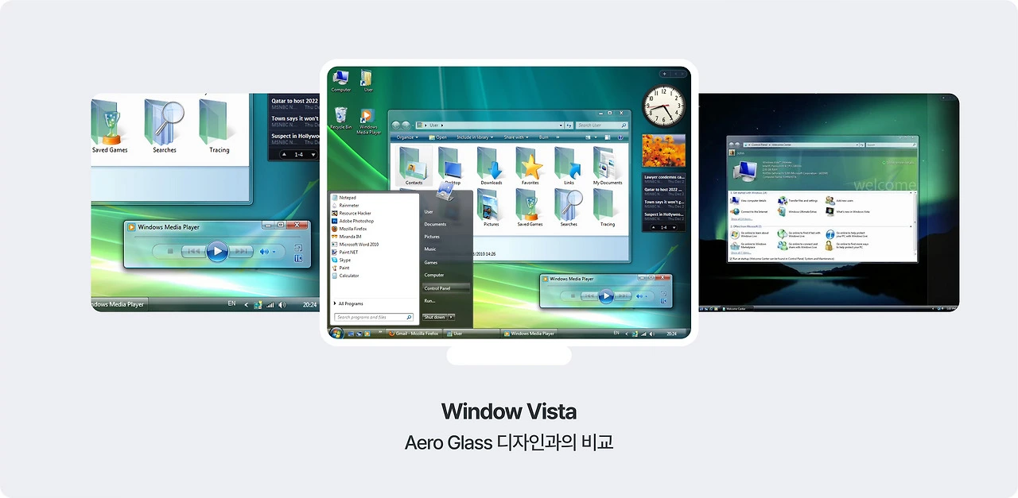Open Saved Games folder in center screenshot
The image size is (1018, 498).
click(x=530, y=209)
